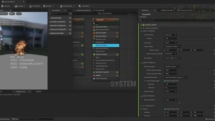Add module to Add Event Handler row
Screen dimensions: 215x121
pos(117,72)
